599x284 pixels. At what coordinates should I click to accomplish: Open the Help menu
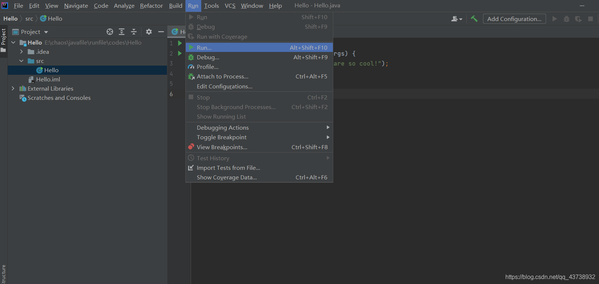pos(275,6)
